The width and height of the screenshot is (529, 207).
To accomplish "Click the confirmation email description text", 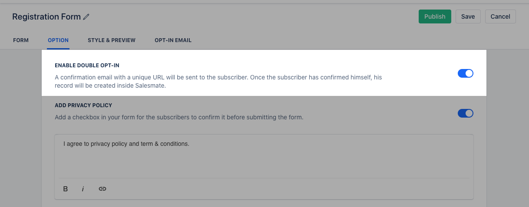I will pos(218,82).
